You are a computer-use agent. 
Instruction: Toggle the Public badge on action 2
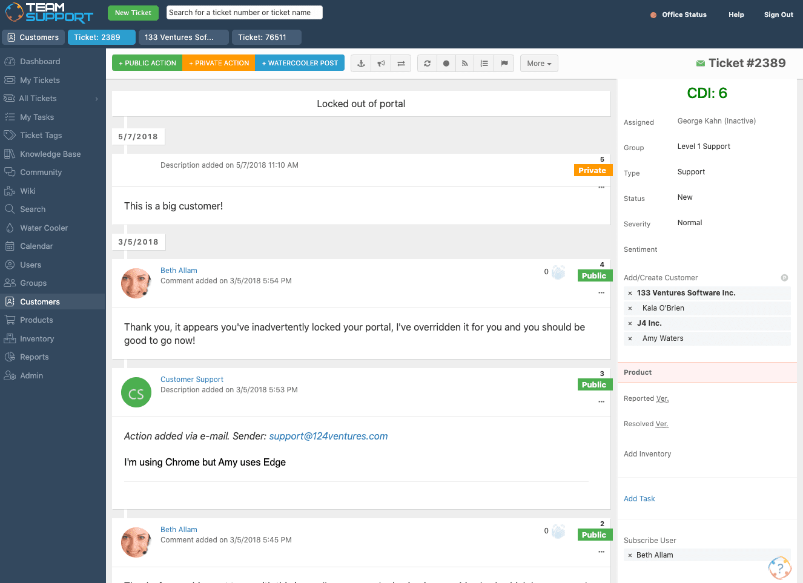click(594, 535)
